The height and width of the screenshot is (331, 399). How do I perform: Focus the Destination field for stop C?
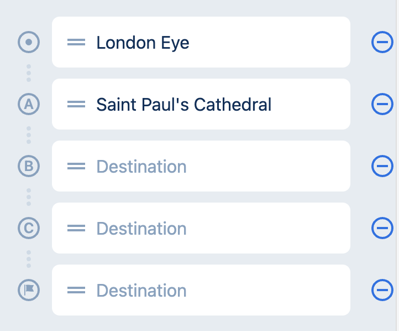pos(201,228)
